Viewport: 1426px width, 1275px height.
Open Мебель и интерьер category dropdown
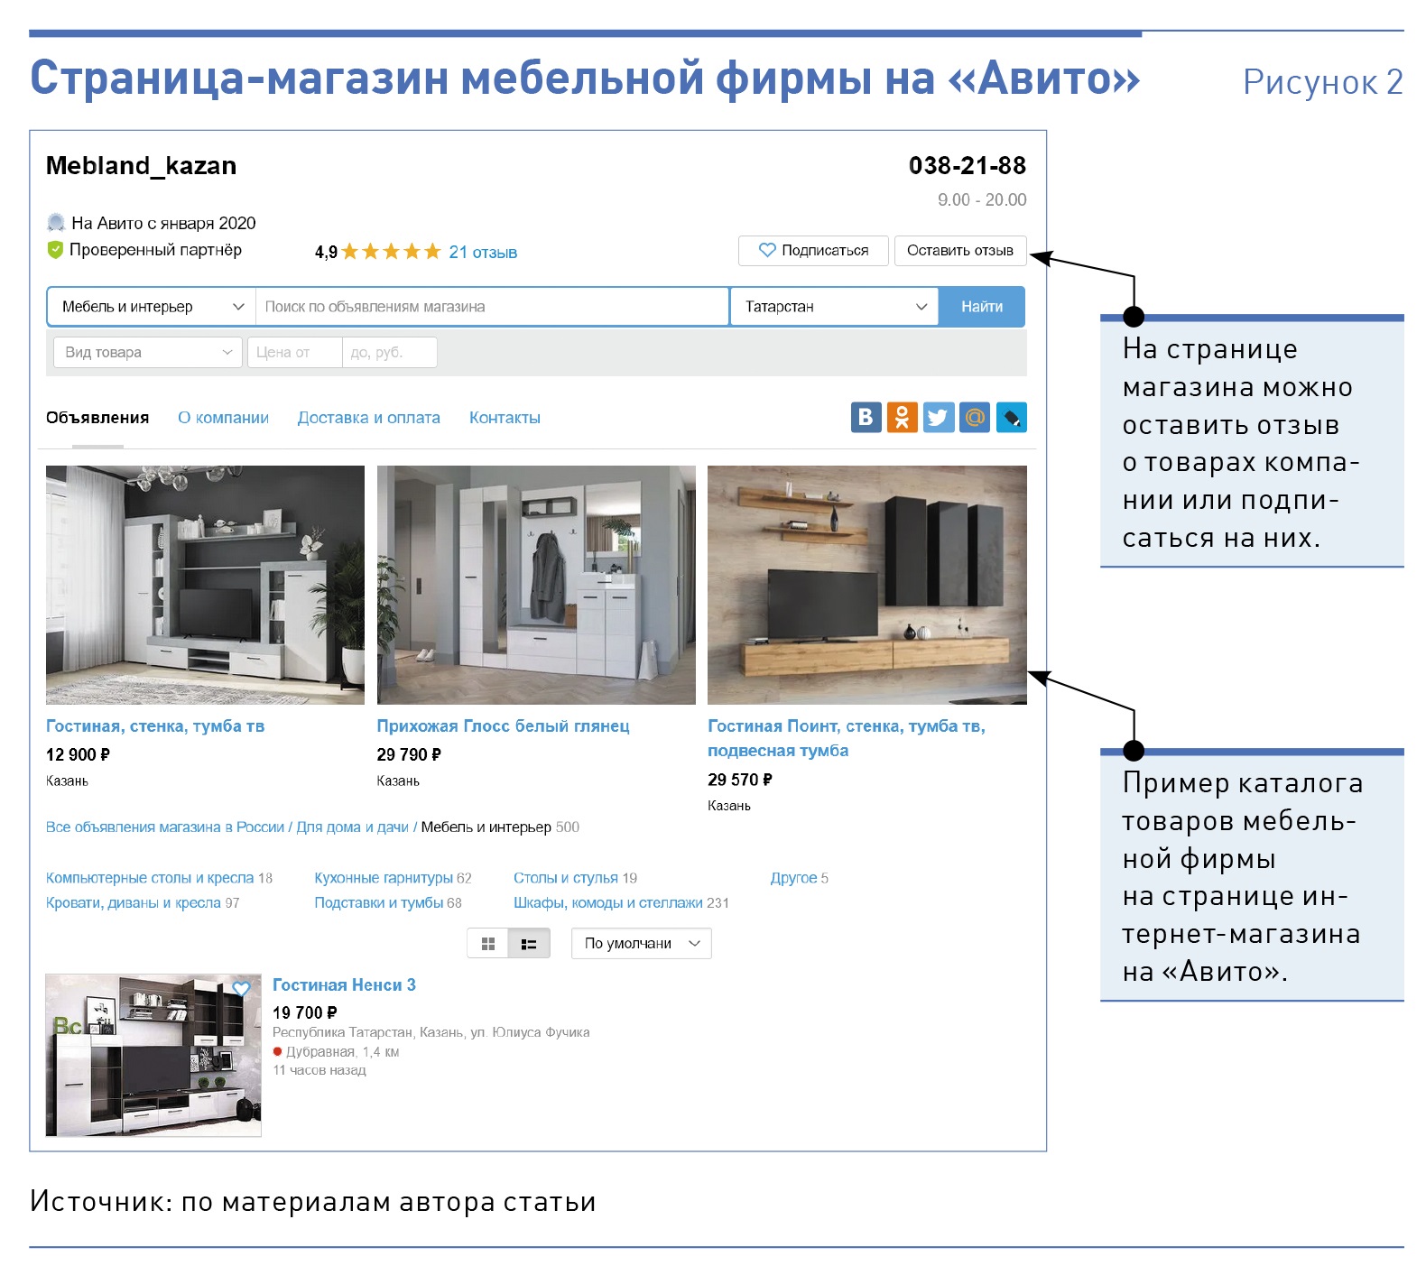tap(152, 307)
